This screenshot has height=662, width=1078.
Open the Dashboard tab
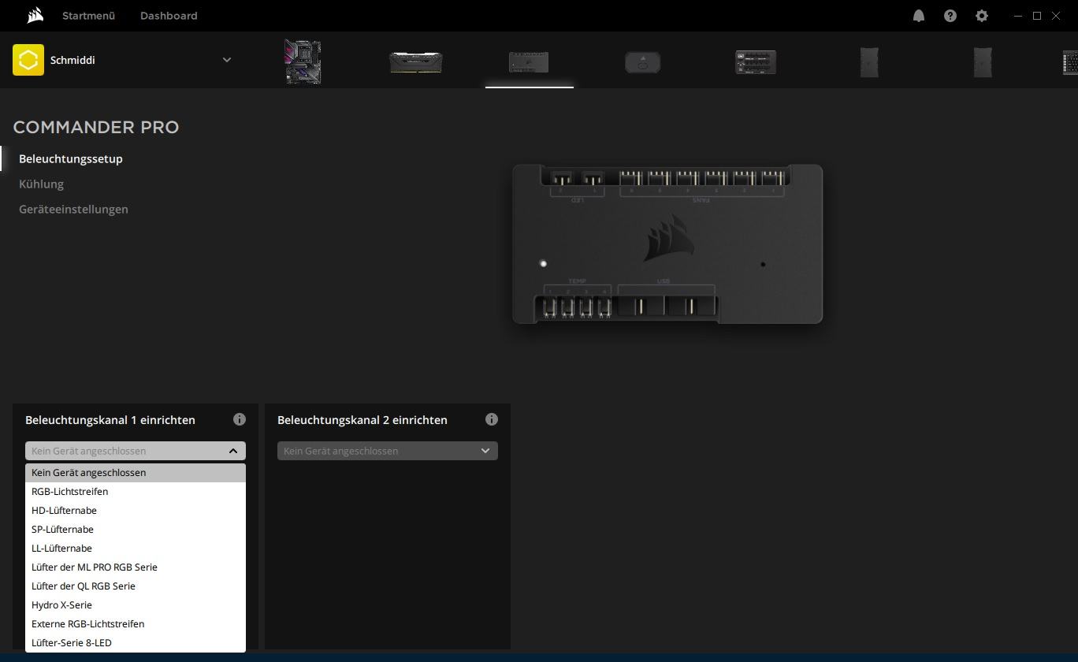[x=169, y=16]
